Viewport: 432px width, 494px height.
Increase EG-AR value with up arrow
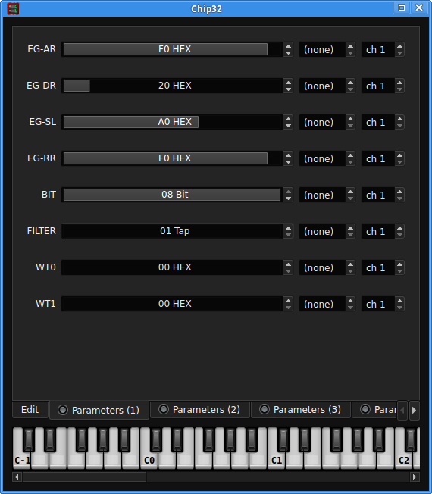click(x=288, y=46)
